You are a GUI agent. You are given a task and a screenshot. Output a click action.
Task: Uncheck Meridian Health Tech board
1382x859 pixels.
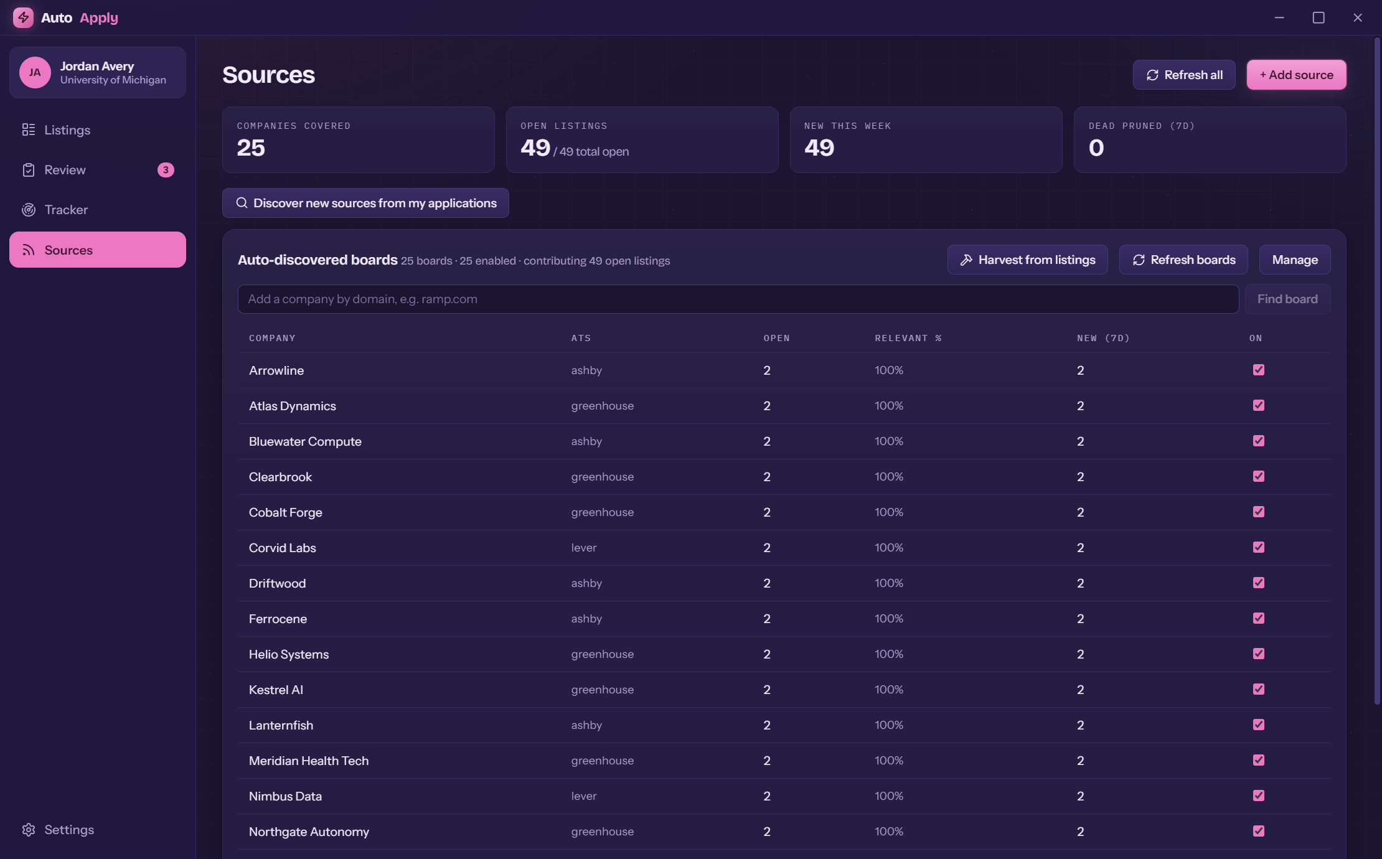(x=1258, y=760)
